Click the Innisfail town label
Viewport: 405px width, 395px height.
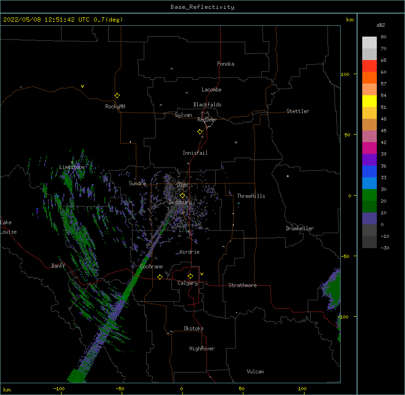(195, 153)
